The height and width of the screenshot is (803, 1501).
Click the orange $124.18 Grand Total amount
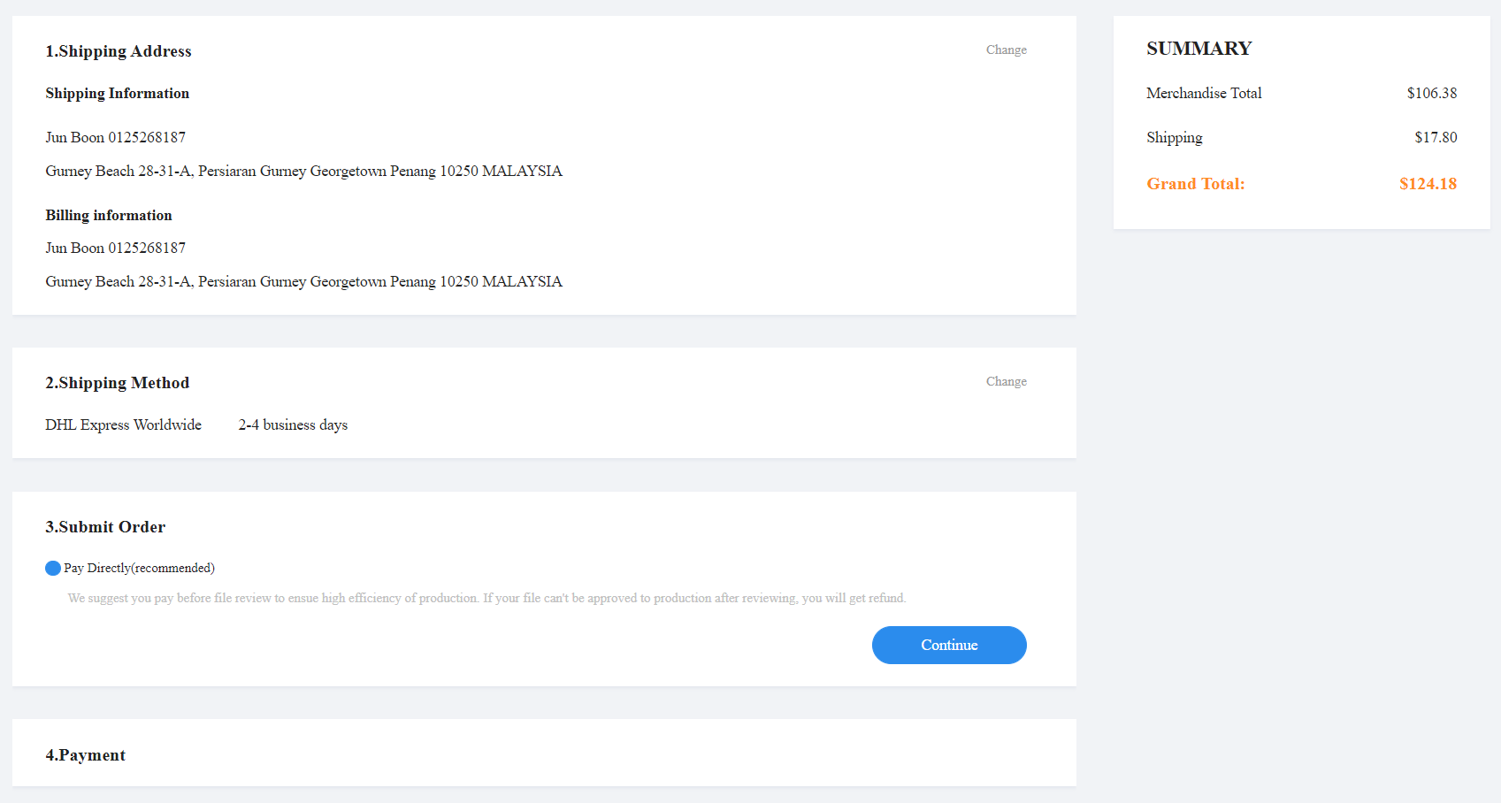coord(1428,184)
